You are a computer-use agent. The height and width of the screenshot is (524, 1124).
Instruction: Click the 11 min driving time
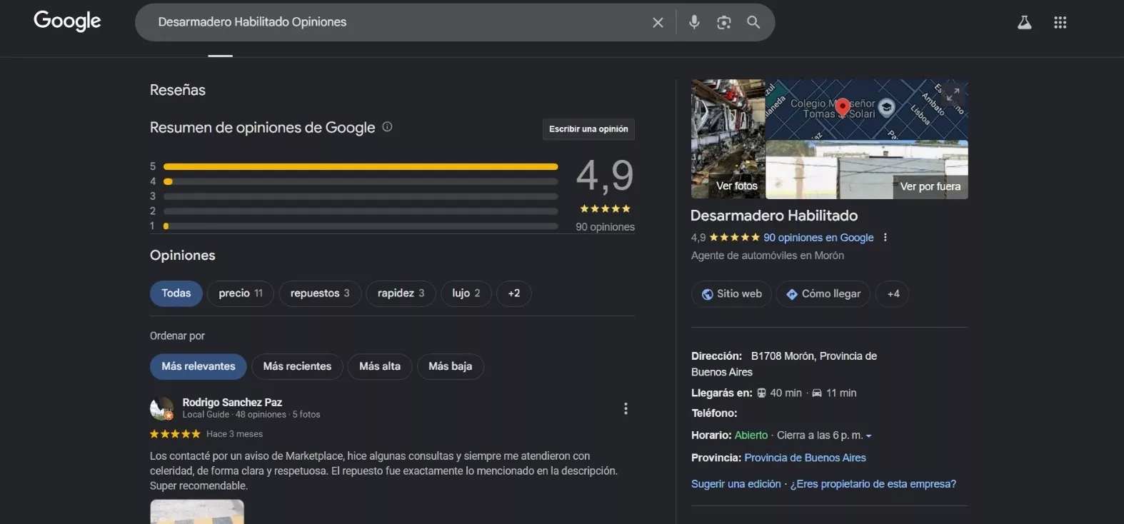tap(841, 393)
